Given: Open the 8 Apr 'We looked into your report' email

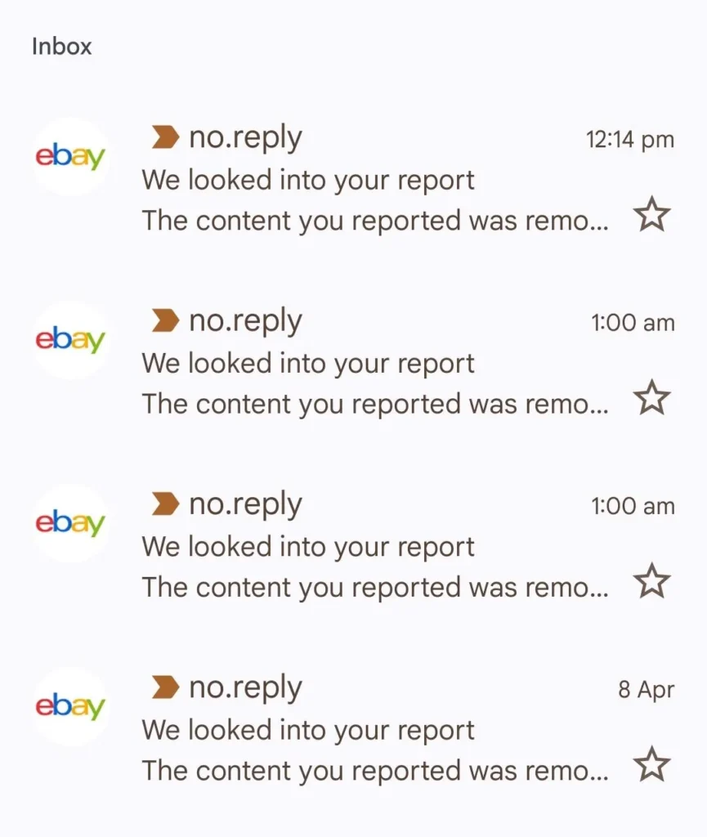Looking at the screenshot, I should point(308,730).
